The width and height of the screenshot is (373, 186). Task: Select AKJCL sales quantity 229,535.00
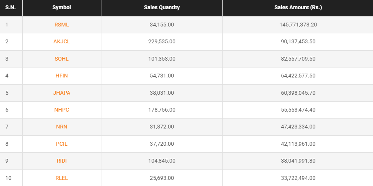click(x=162, y=42)
